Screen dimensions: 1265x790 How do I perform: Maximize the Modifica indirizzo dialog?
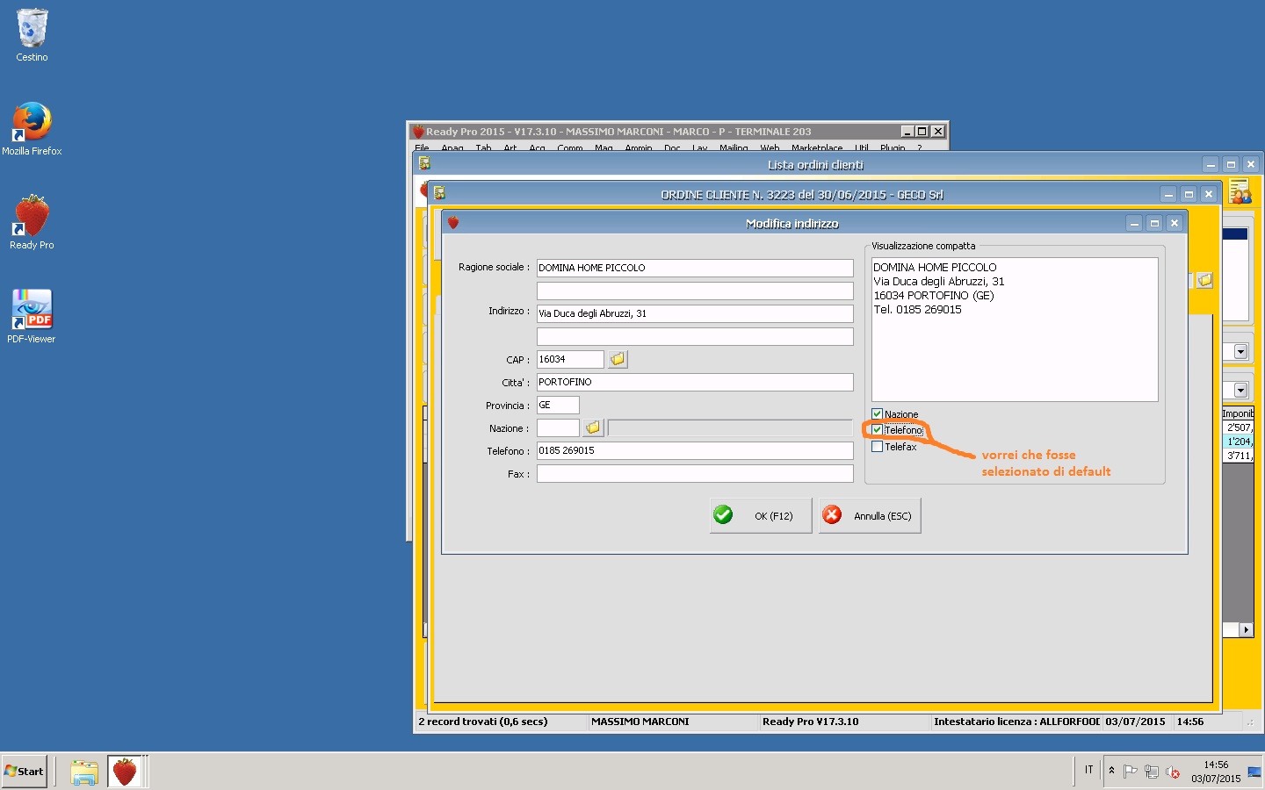1154,223
